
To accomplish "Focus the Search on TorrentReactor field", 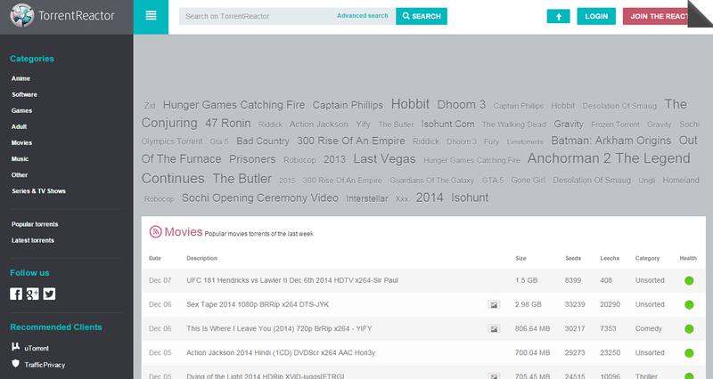I will (256, 16).
